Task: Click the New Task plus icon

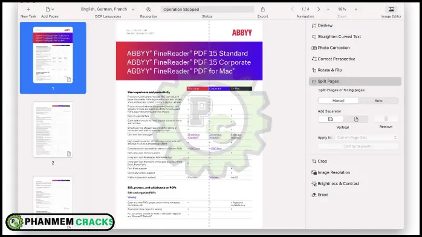Action: click(x=28, y=9)
